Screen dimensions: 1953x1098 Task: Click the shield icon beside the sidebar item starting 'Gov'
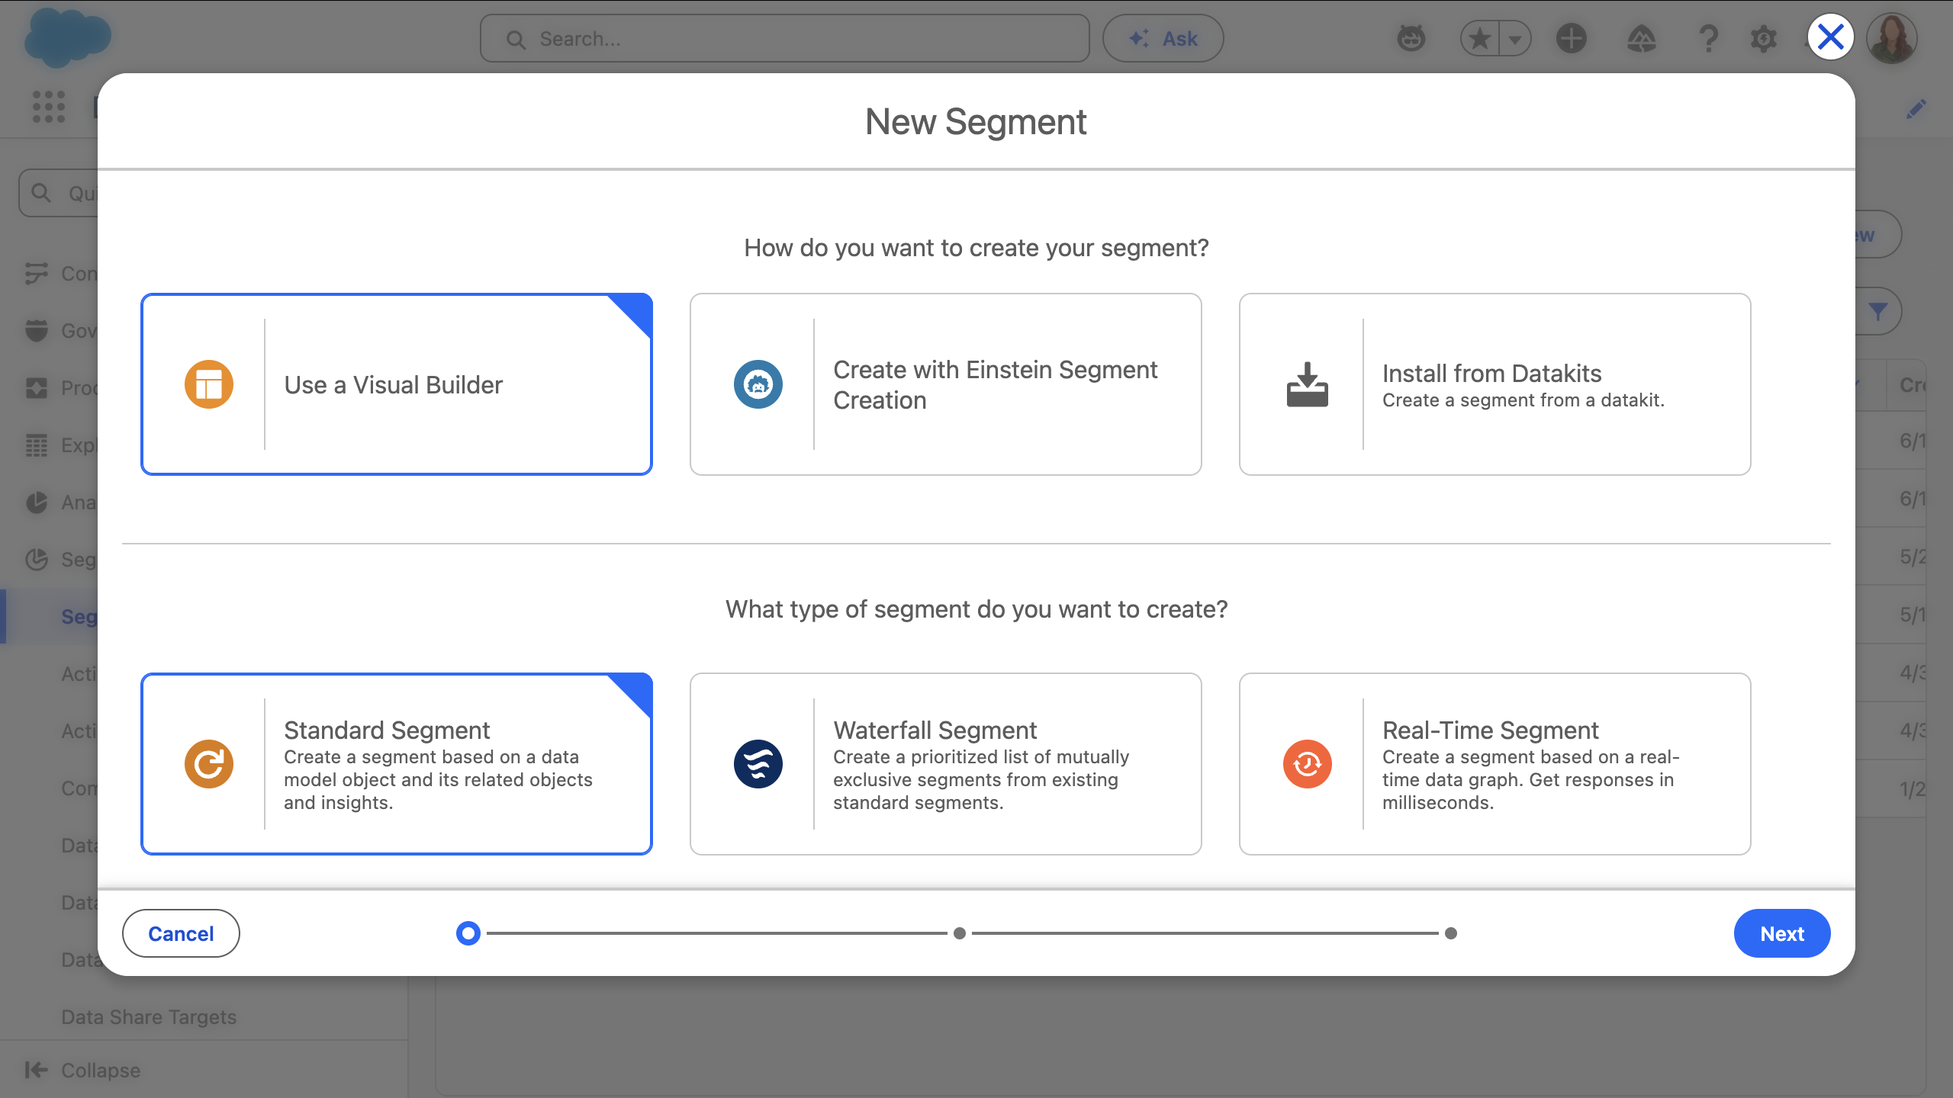tap(37, 331)
